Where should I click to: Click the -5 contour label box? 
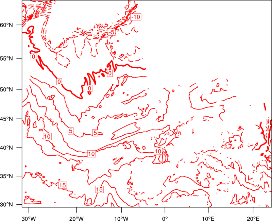(112, 32)
